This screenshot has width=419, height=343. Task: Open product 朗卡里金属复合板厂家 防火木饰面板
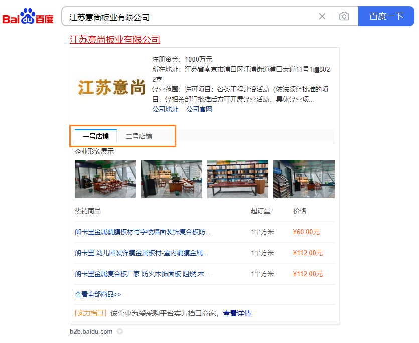click(142, 274)
